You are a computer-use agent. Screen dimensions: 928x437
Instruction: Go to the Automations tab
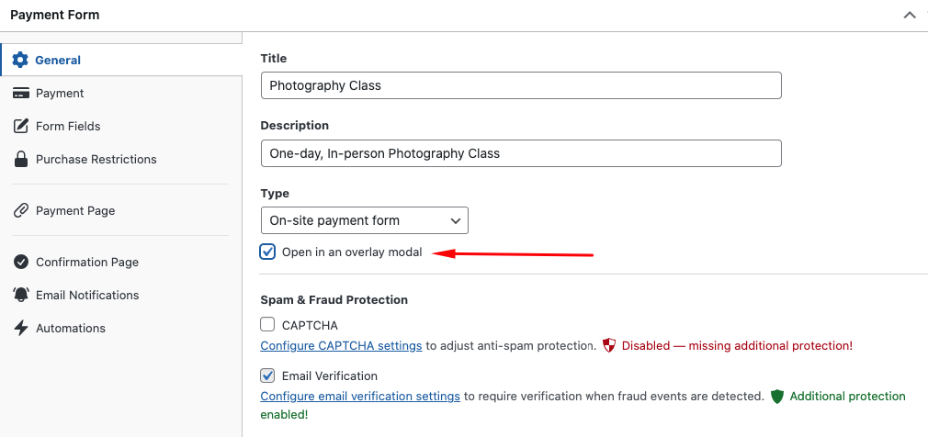pos(71,328)
